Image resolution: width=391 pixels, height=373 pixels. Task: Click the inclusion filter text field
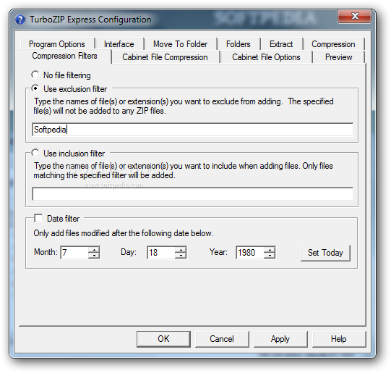pyautogui.click(x=192, y=194)
